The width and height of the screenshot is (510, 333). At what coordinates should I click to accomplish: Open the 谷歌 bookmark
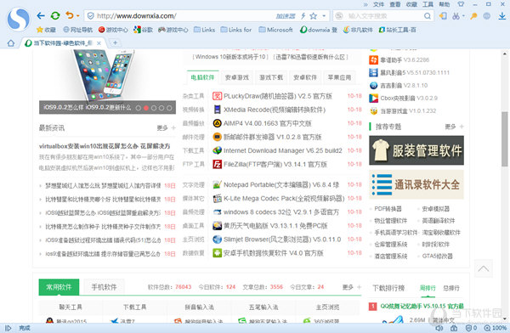coord(143,30)
